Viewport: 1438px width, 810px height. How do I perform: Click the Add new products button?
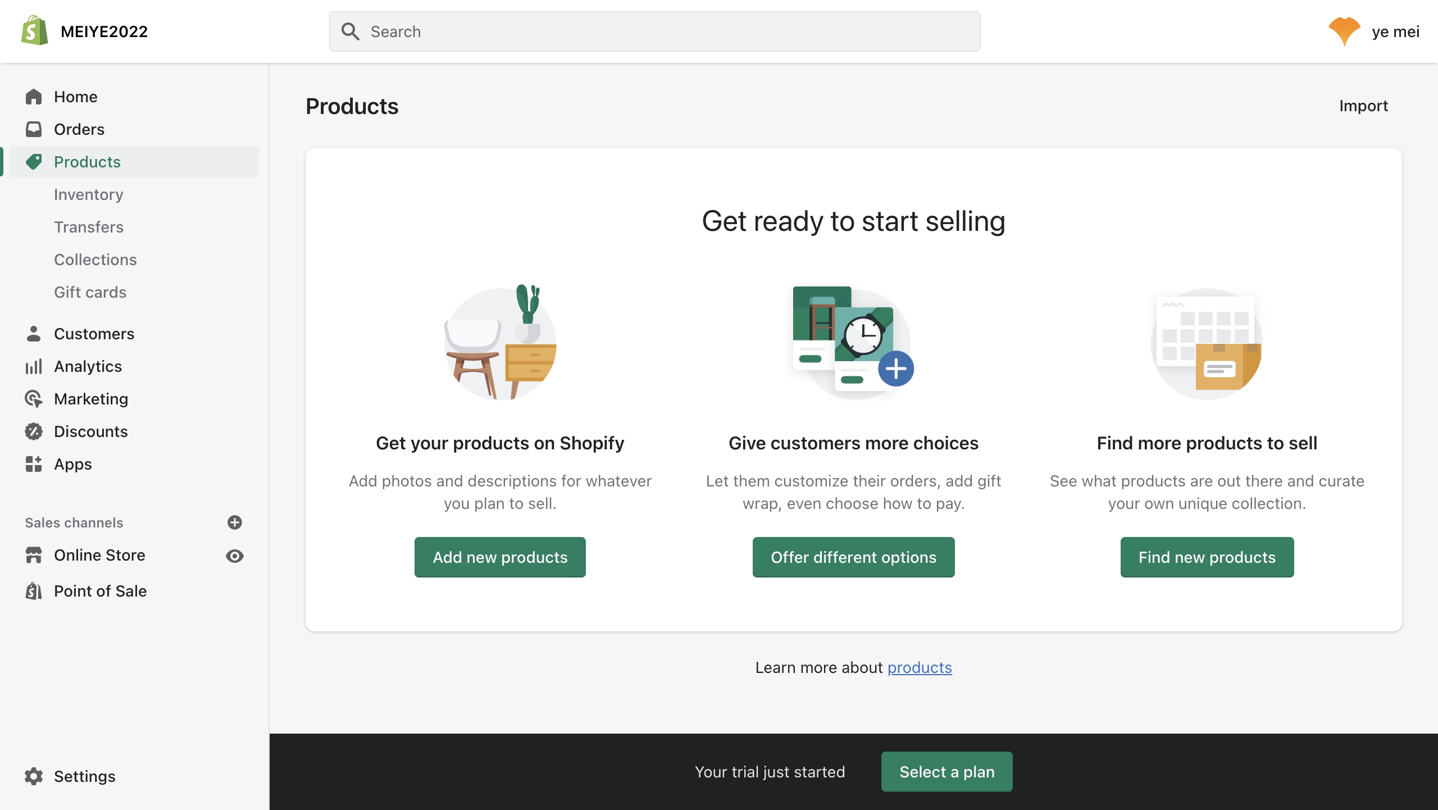500,557
